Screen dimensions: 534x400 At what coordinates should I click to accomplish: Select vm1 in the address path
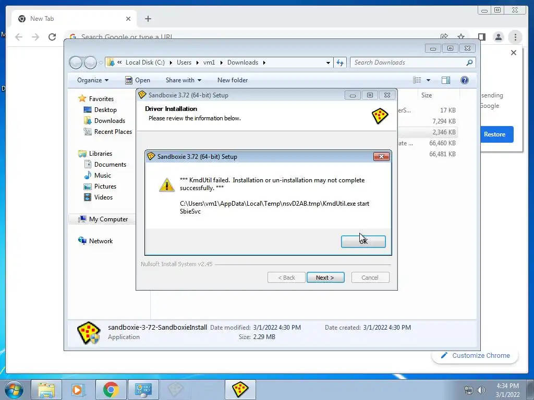pyautogui.click(x=209, y=63)
